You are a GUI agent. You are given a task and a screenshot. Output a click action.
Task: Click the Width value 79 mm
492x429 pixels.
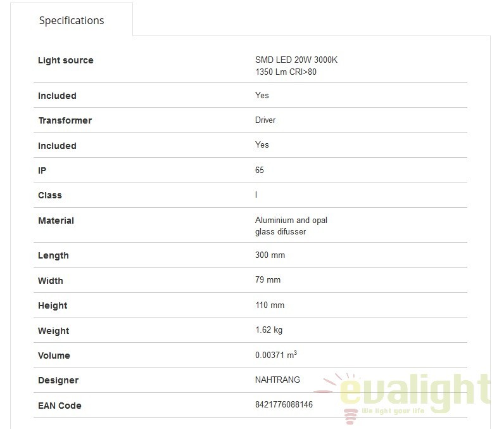pyautogui.click(x=268, y=279)
